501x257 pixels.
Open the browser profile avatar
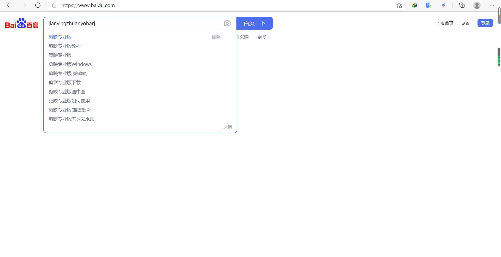477,5
